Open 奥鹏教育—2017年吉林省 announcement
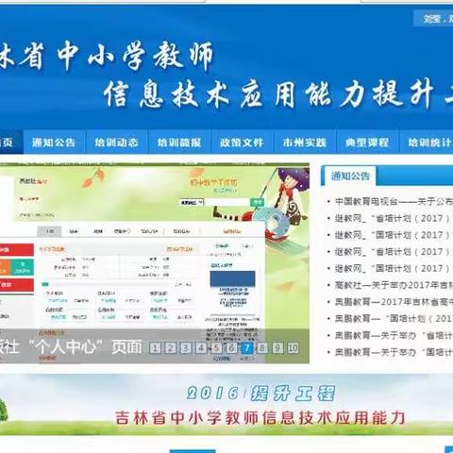Screen dimensions: 453x453 tap(394, 302)
